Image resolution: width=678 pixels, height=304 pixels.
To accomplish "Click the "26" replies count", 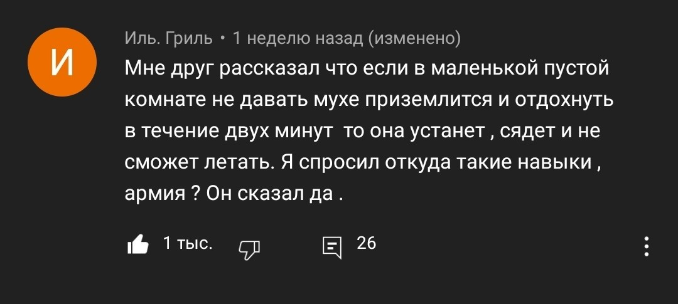I will pos(366,243).
